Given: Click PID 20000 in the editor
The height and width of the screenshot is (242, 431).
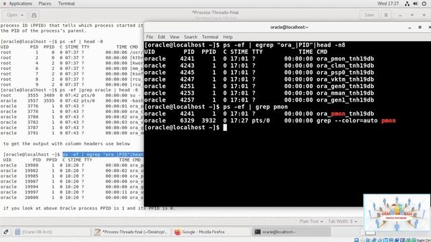Looking at the screenshot, I should (x=32, y=197).
